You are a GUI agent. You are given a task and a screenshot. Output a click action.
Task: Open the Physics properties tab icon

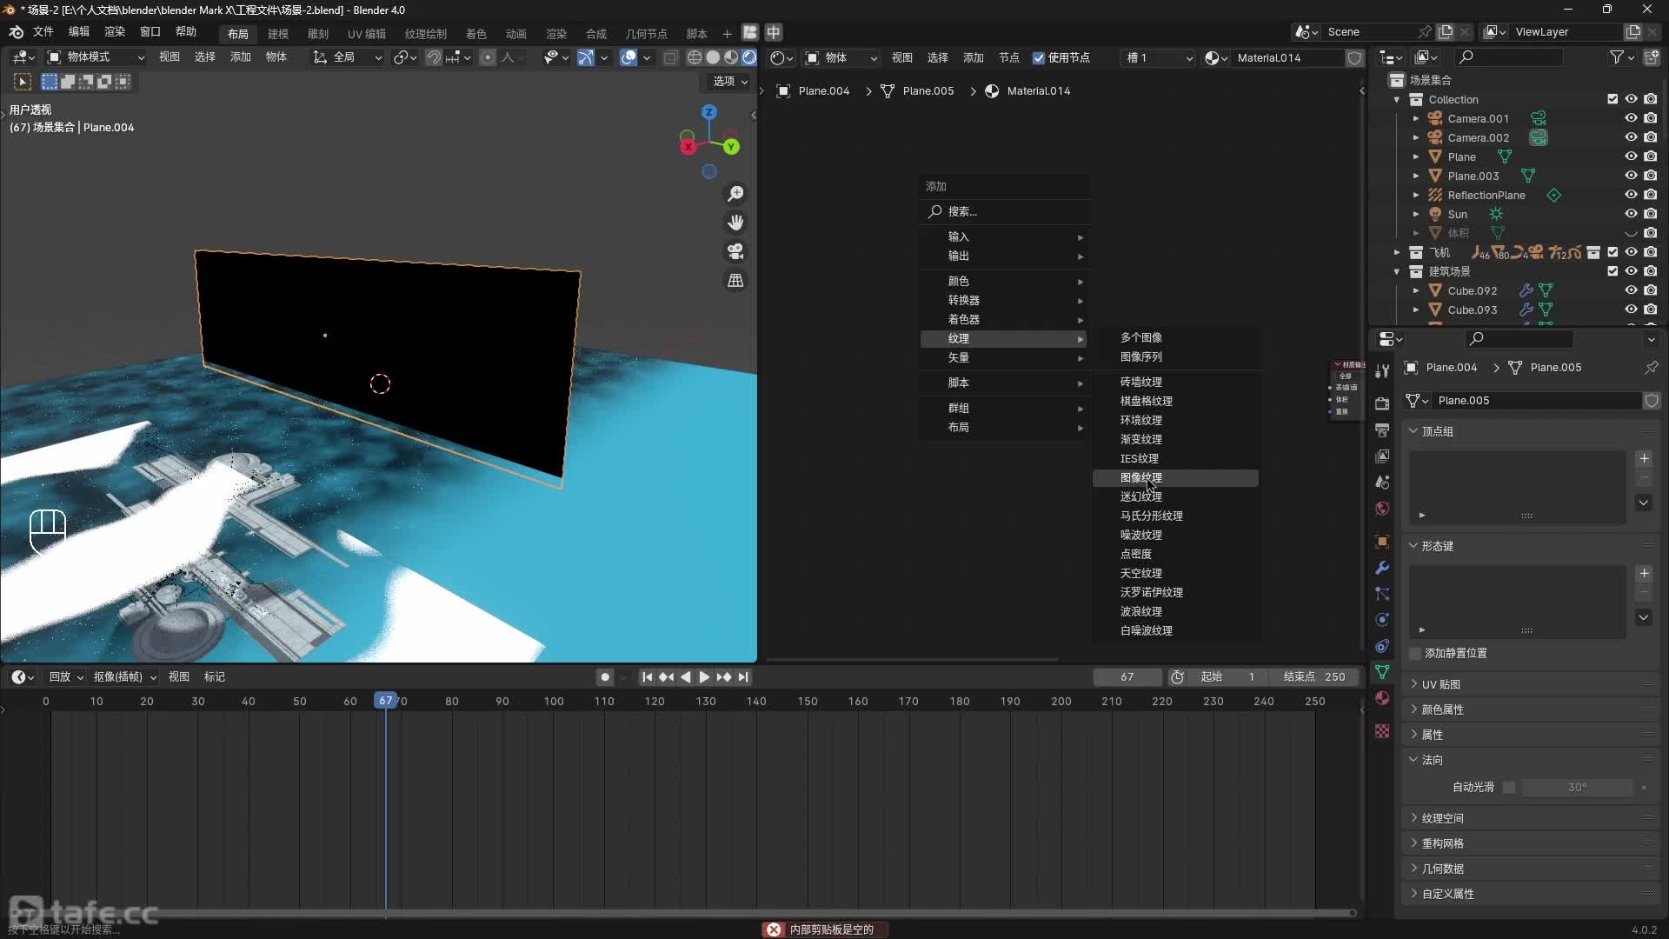pos(1382,619)
